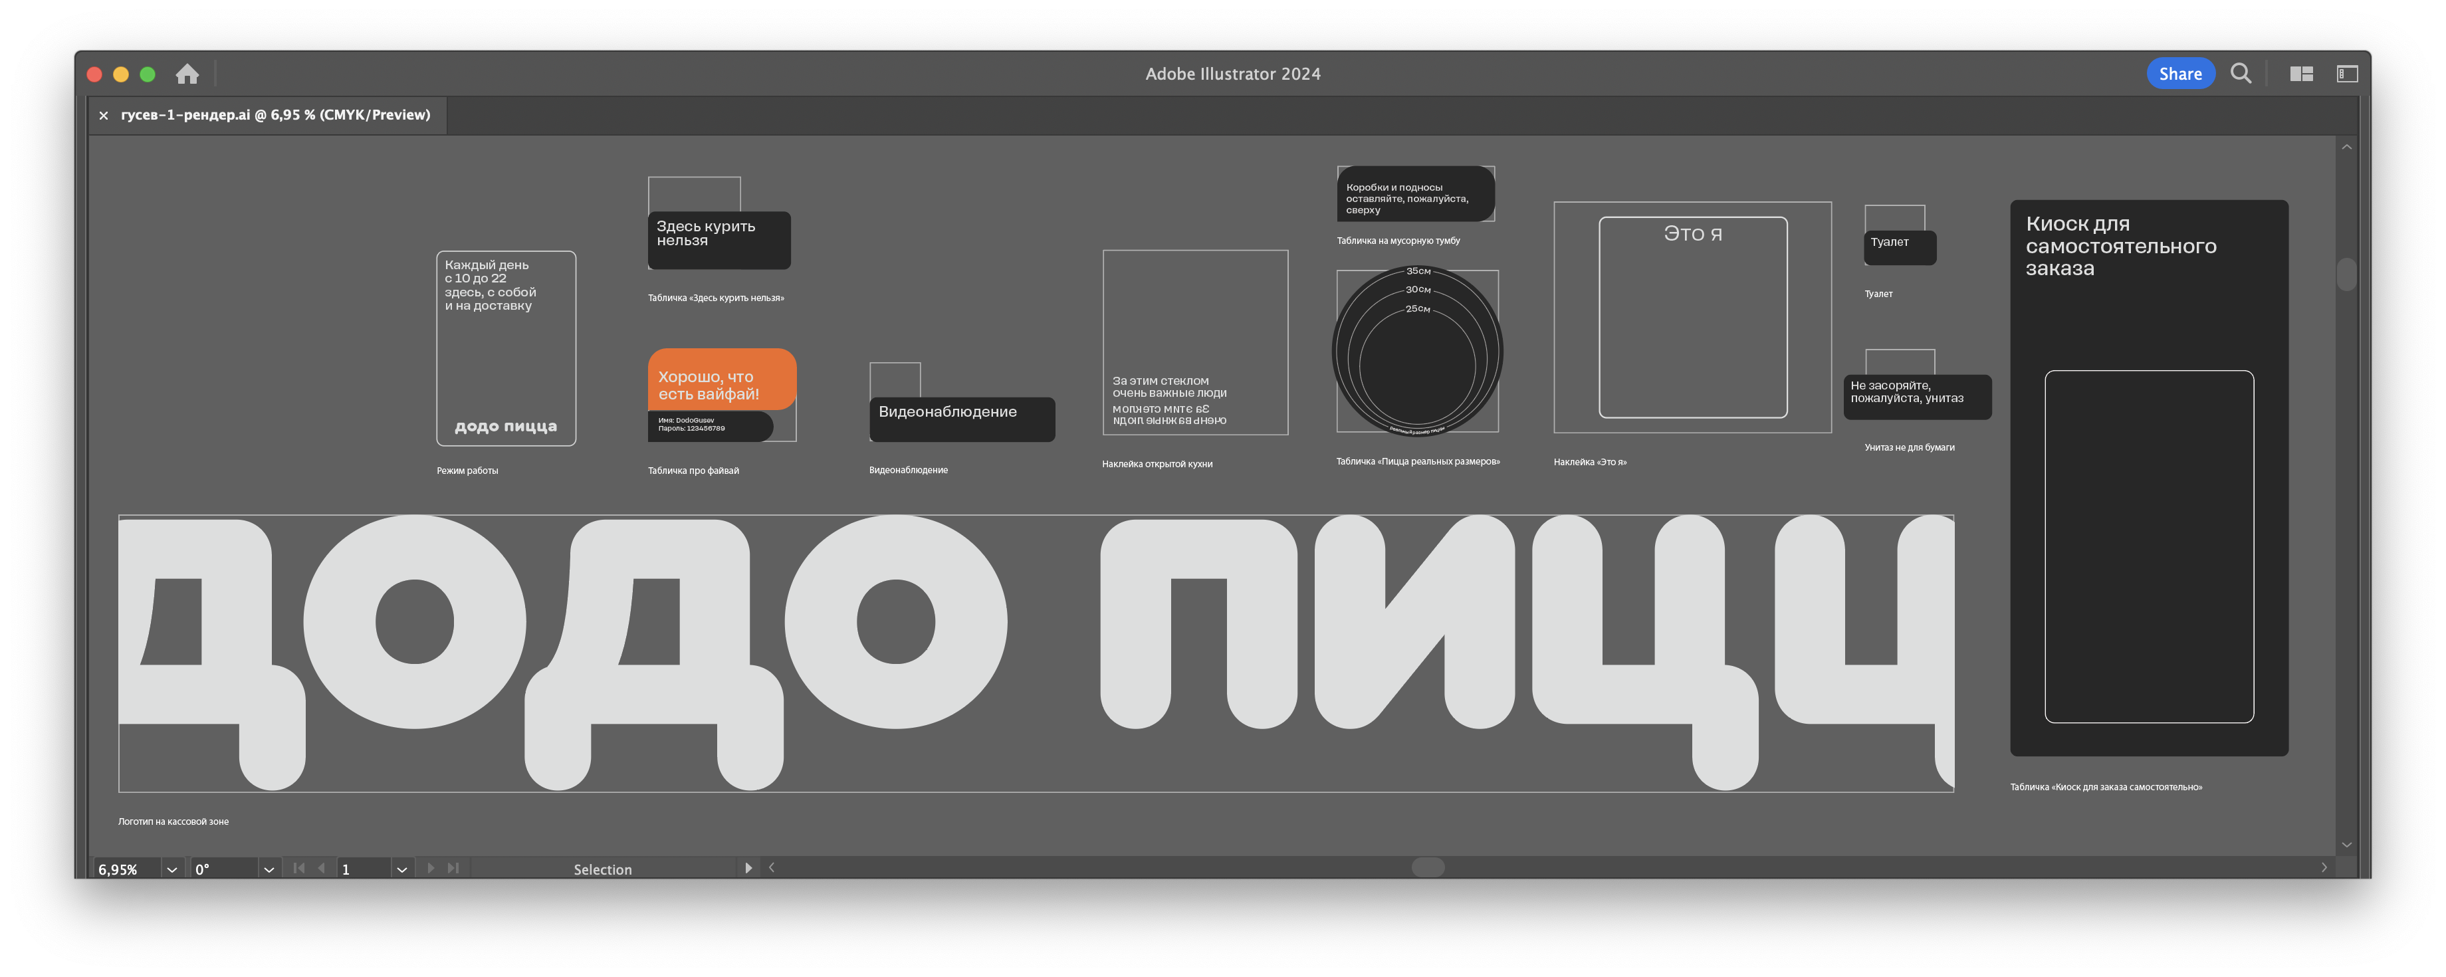This screenshot has height=977, width=2446.
Task: Click the 'Режим работы' artboard label
Action: coord(467,471)
